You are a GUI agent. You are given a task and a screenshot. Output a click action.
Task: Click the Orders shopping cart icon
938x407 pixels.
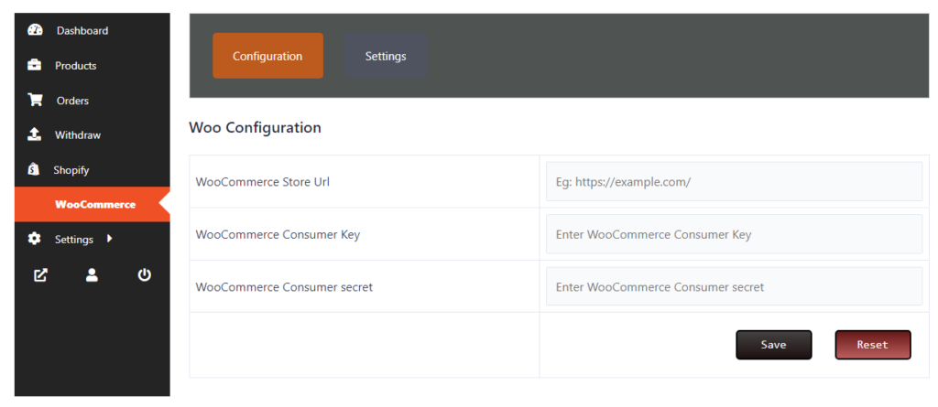click(35, 100)
